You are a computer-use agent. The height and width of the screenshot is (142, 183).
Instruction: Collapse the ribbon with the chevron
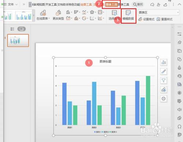click(179, 4)
